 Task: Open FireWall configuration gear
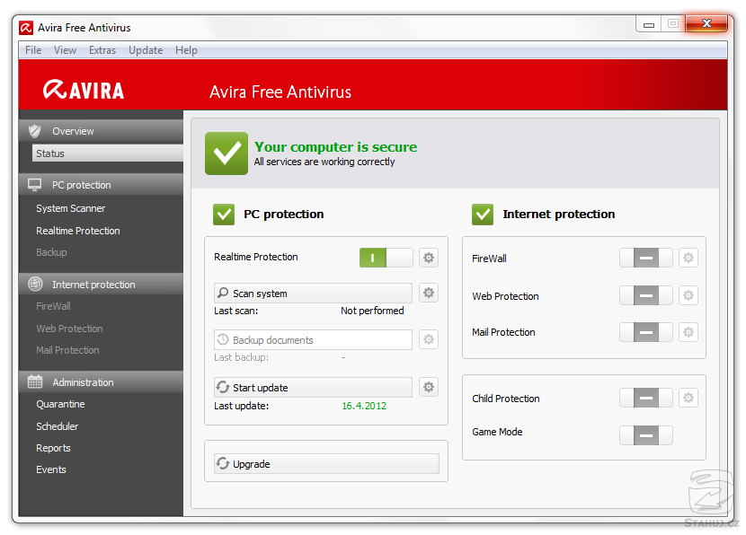coord(688,258)
